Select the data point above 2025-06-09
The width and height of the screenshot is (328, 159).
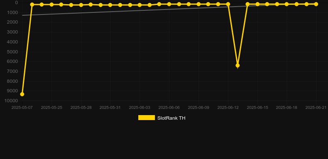(198, 4)
